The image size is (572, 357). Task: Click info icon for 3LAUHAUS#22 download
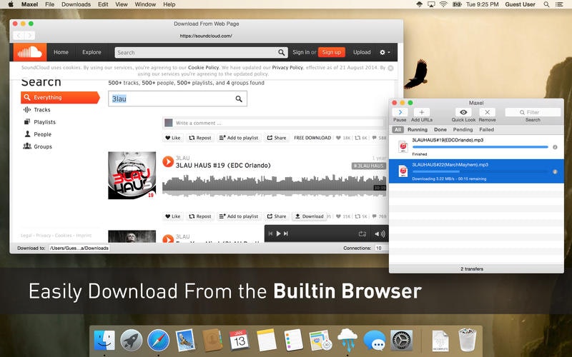tap(555, 171)
